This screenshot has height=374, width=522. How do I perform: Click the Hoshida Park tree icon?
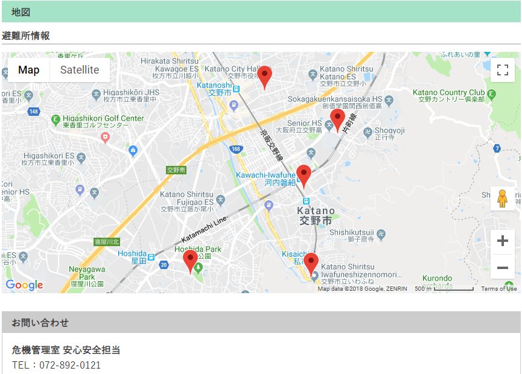[199, 267]
